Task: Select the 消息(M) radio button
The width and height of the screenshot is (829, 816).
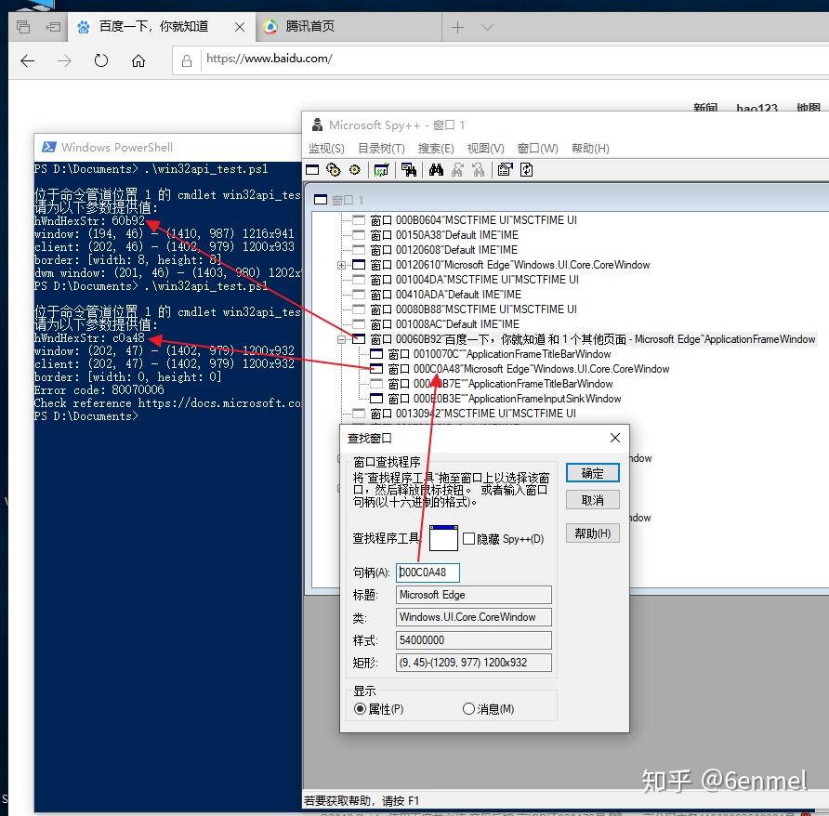Action: (x=469, y=708)
